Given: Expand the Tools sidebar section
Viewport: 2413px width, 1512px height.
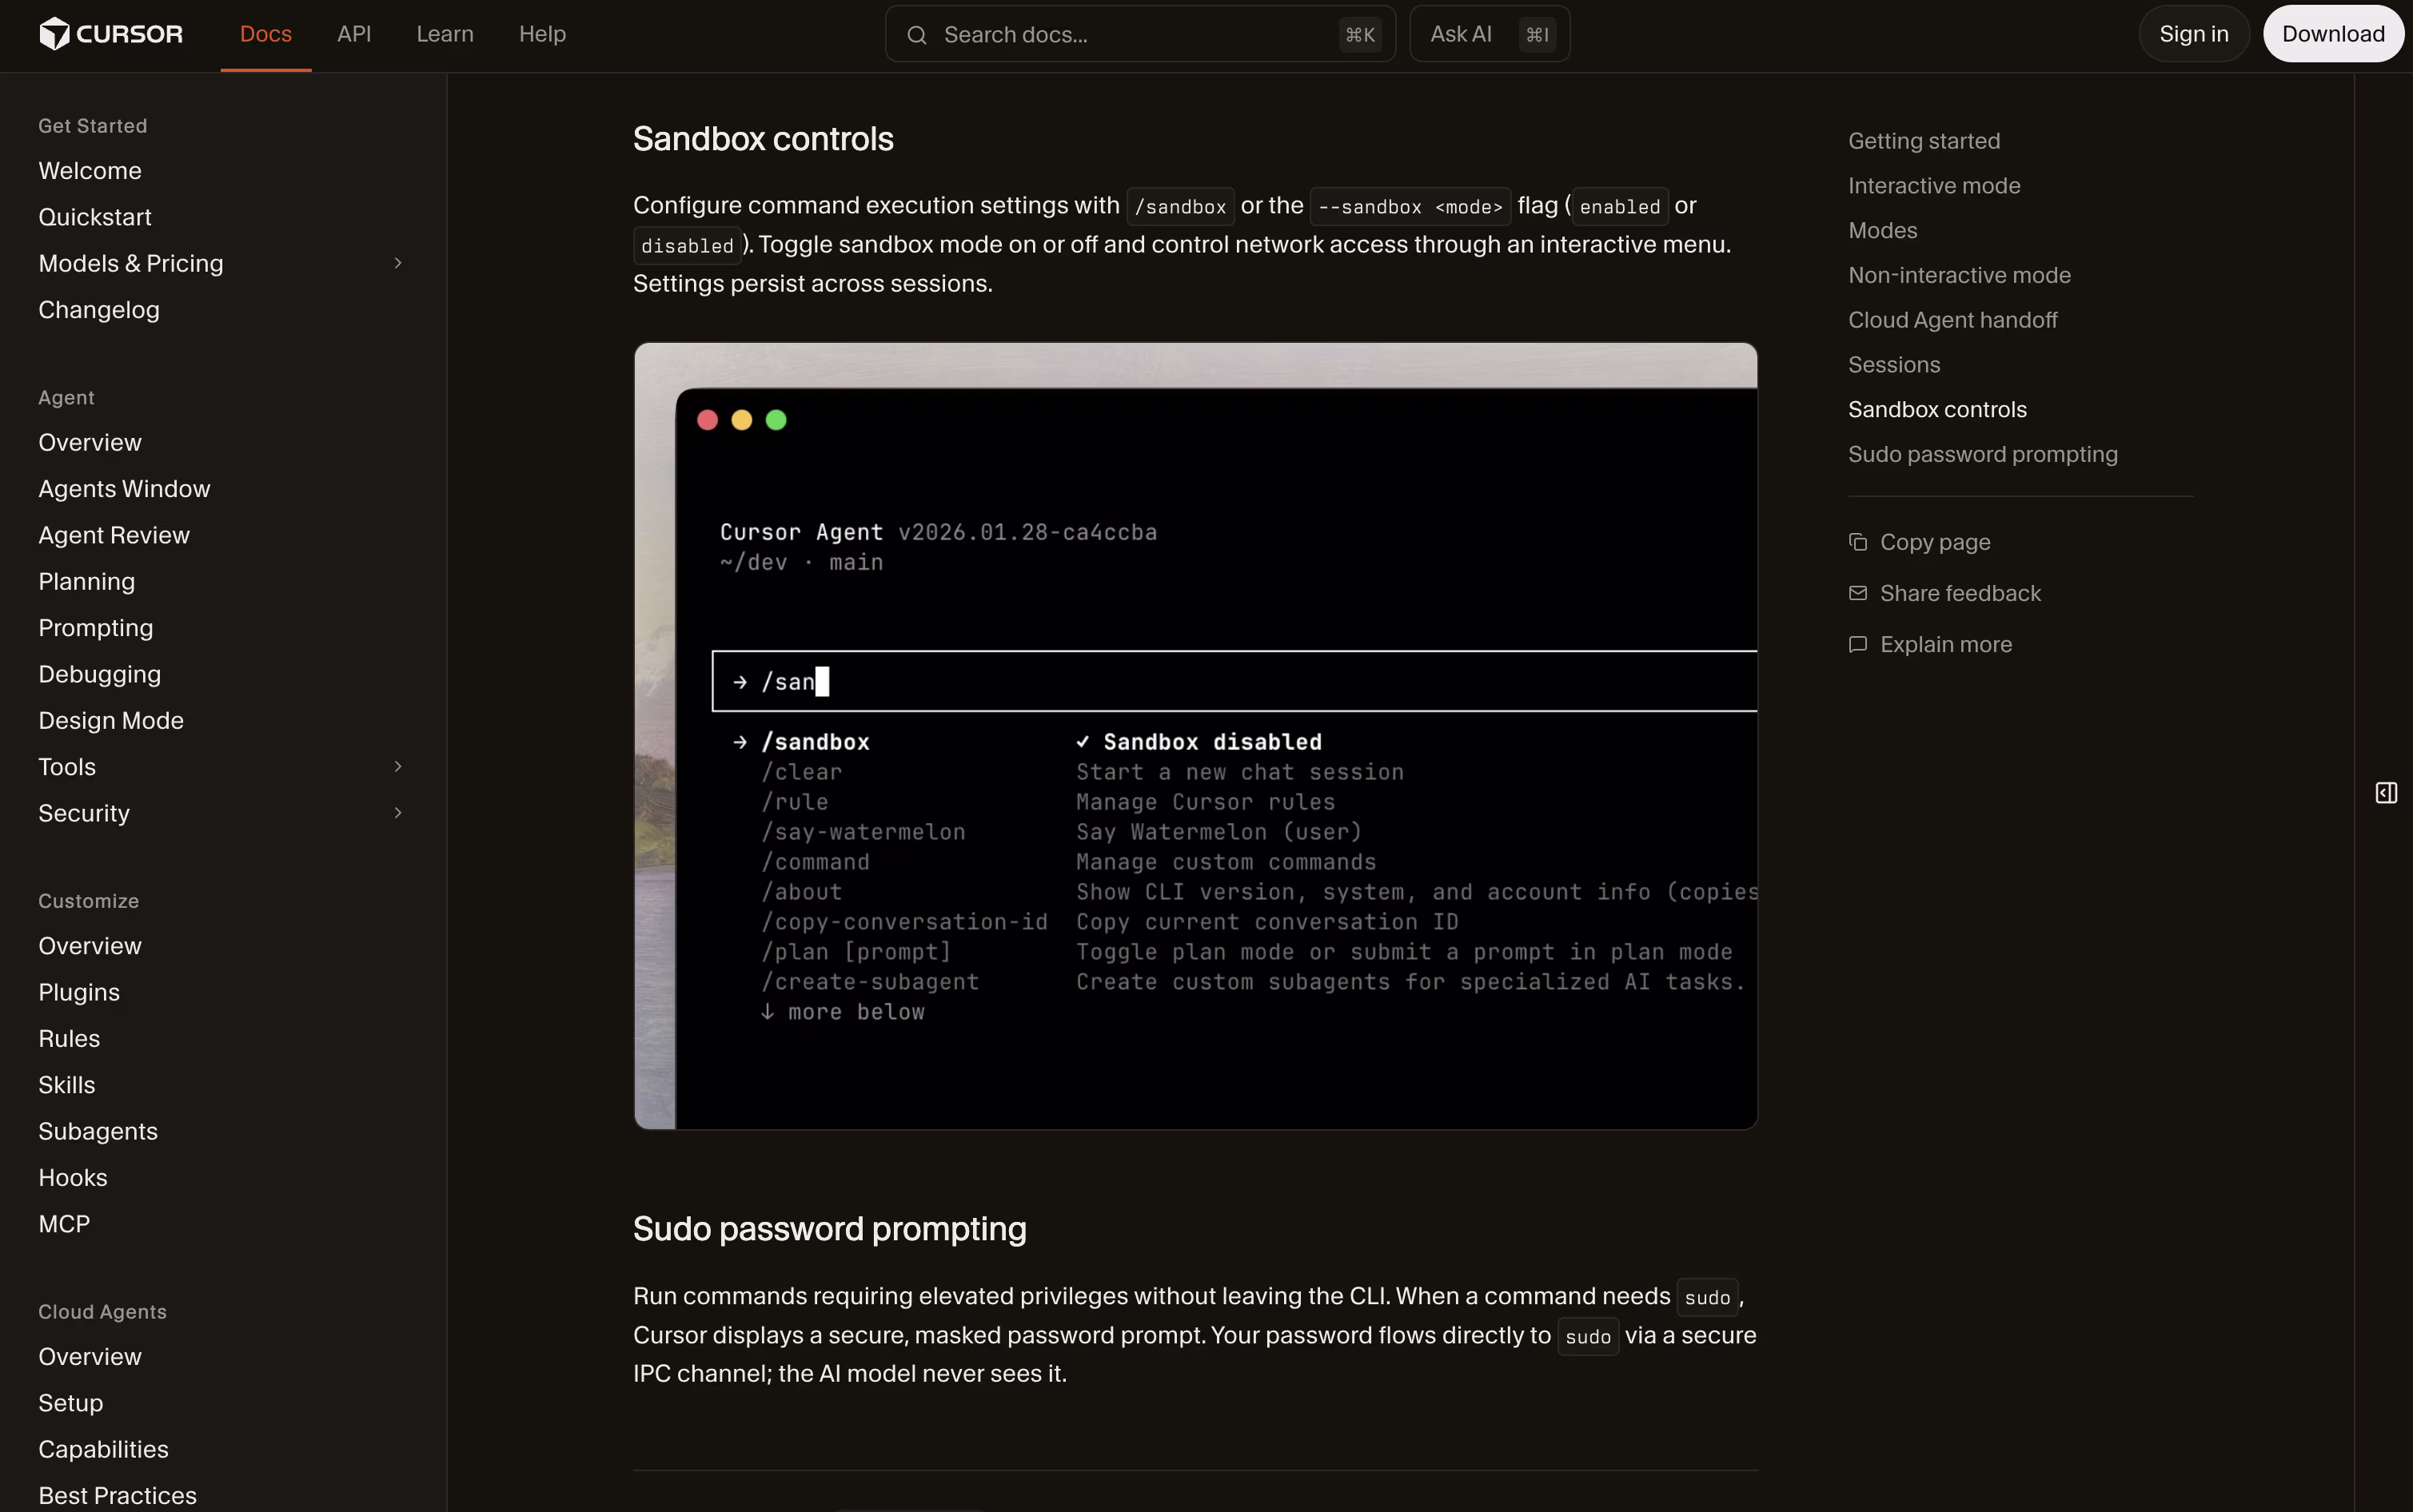Looking at the screenshot, I should (398, 767).
